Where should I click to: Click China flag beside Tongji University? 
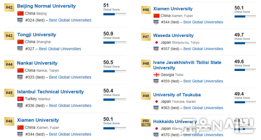[20, 42]
